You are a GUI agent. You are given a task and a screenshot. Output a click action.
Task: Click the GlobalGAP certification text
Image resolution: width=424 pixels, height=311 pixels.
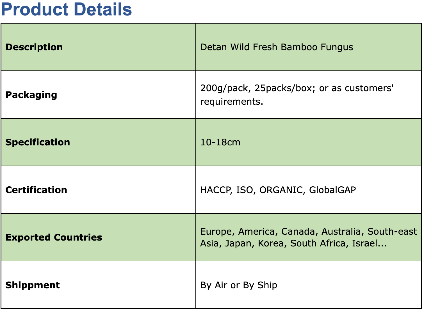(332, 190)
